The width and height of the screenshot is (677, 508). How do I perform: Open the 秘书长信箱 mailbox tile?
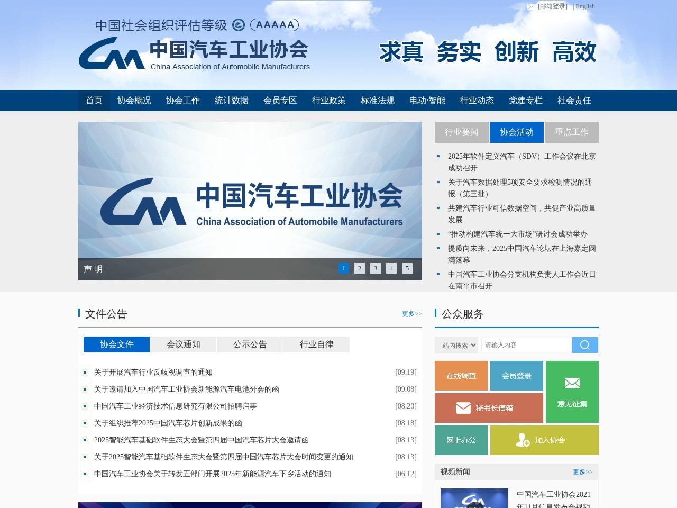point(489,408)
